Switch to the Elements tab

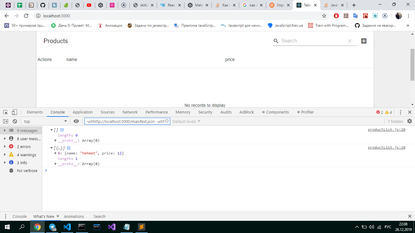pyautogui.click(x=35, y=112)
